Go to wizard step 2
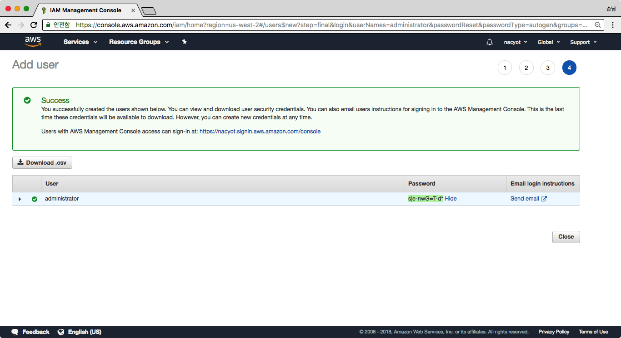The image size is (621, 338). tap(526, 68)
